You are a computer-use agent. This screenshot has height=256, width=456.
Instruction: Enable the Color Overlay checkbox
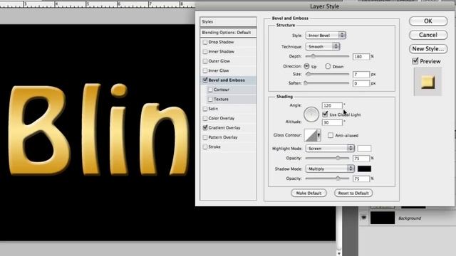coord(205,119)
